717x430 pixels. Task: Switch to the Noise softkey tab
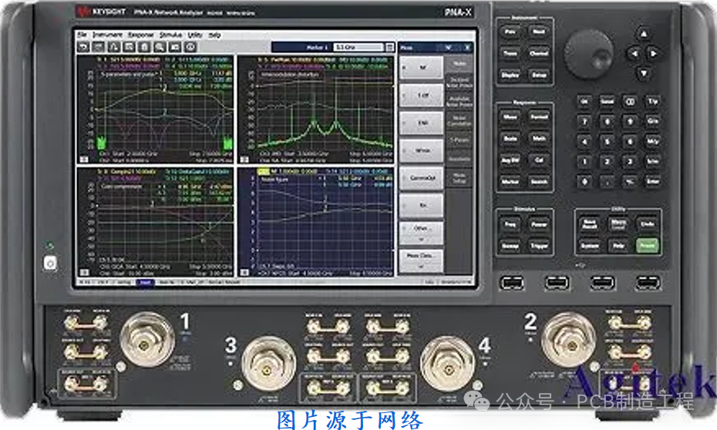click(459, 64)
